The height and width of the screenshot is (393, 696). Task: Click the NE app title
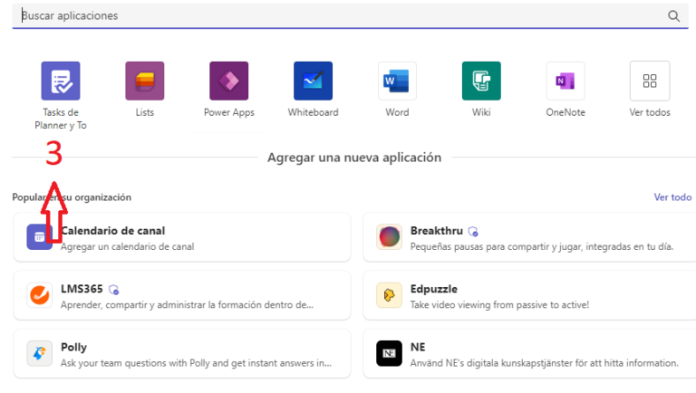point(418,347)
